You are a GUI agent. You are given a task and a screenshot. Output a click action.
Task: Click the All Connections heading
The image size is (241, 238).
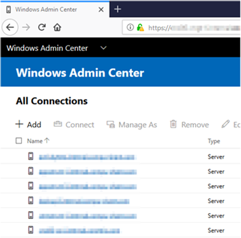(52, 101)
